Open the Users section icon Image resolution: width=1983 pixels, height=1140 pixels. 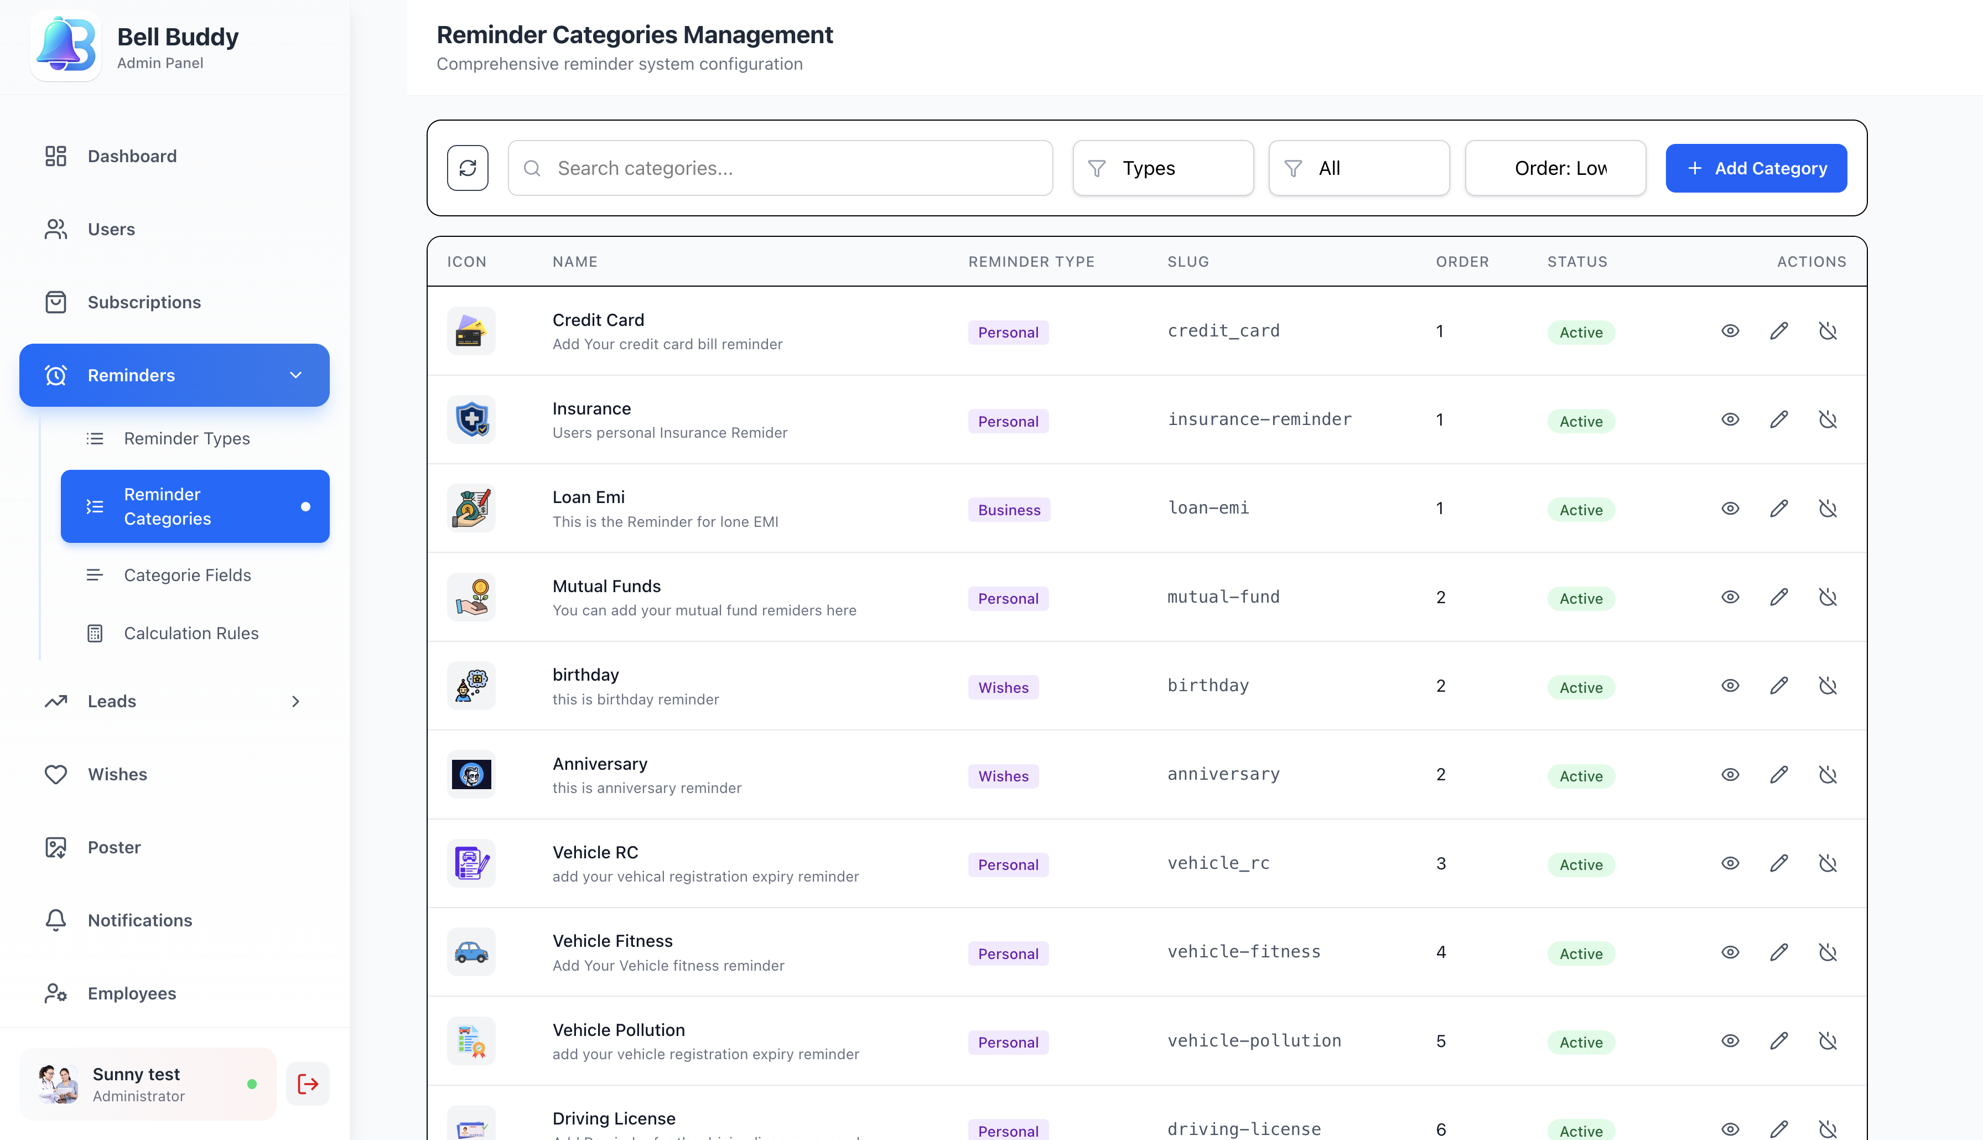pos(55,229)
